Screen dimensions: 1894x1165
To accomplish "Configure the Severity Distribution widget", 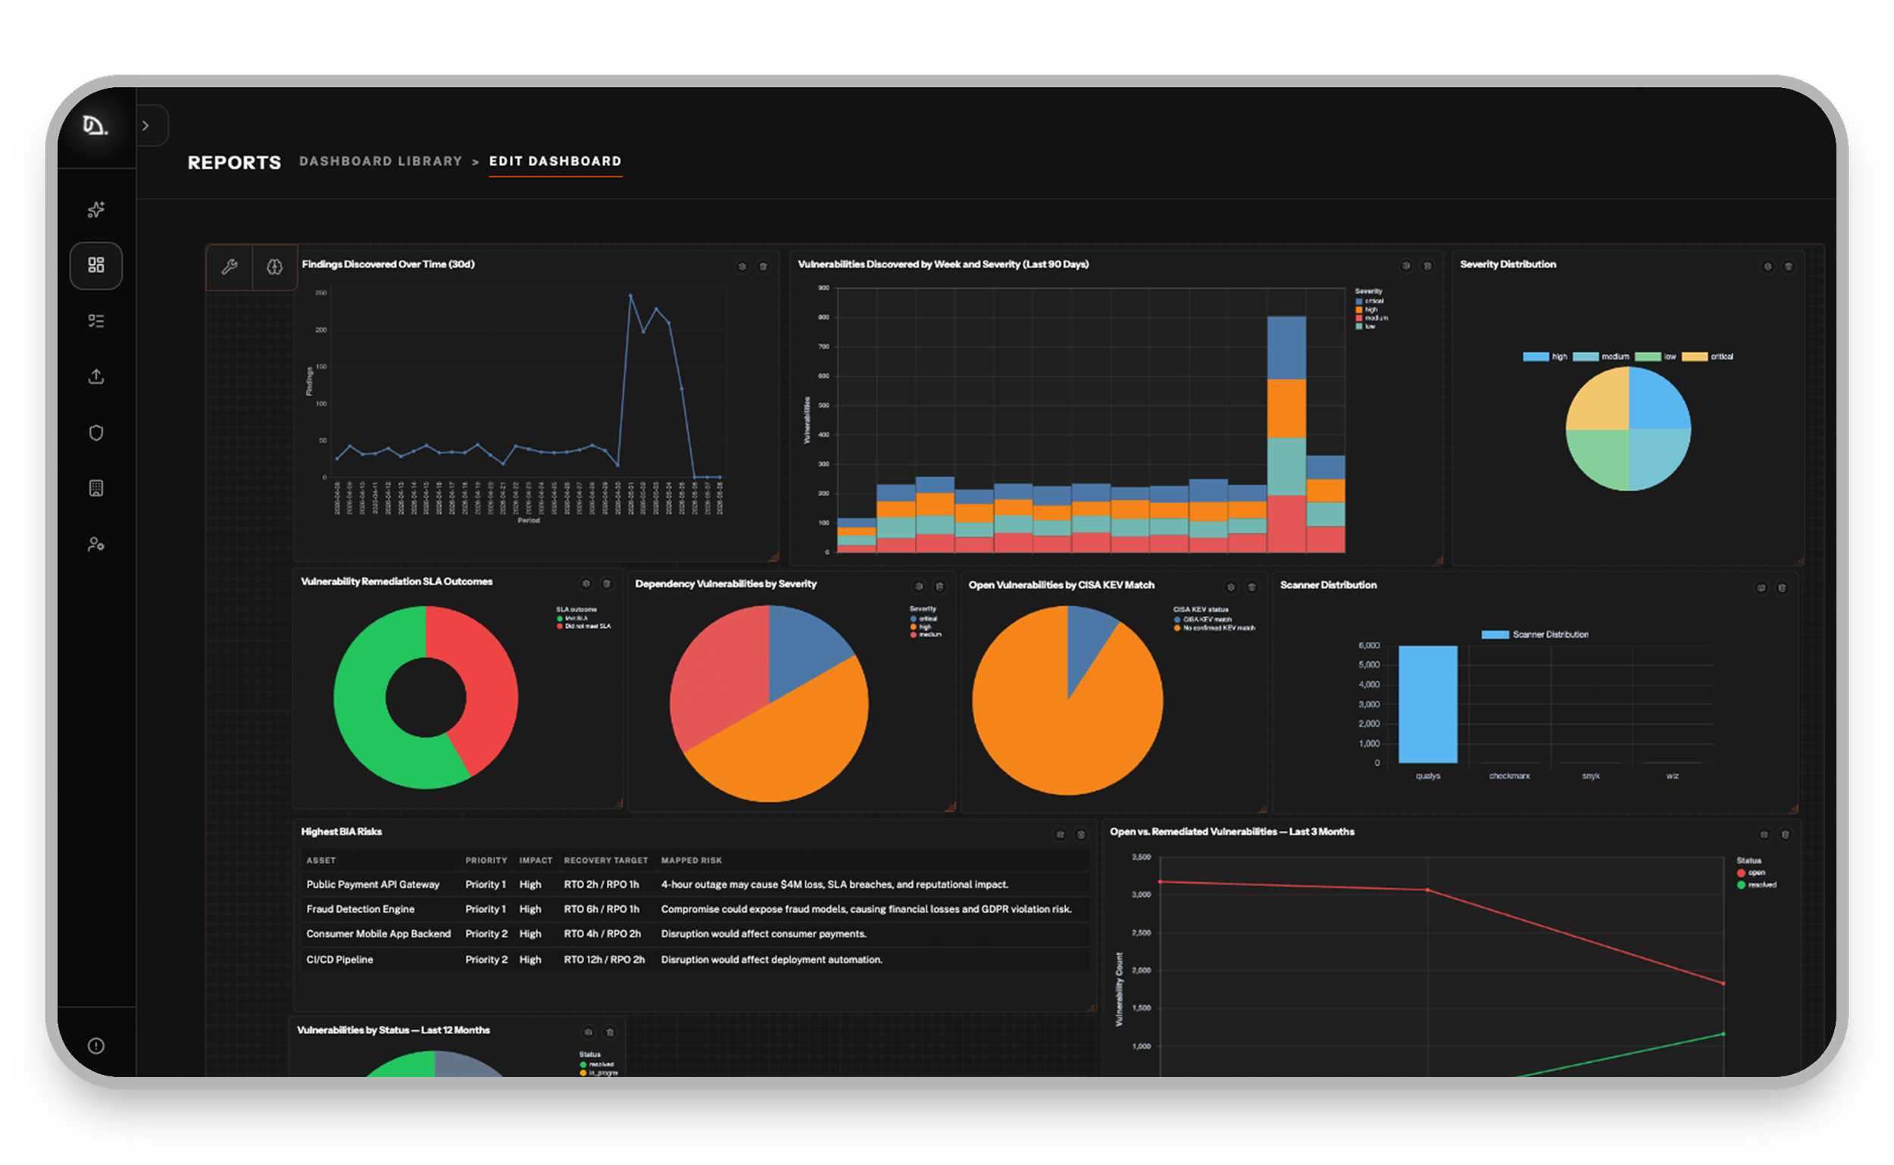I will point(1767,267).
